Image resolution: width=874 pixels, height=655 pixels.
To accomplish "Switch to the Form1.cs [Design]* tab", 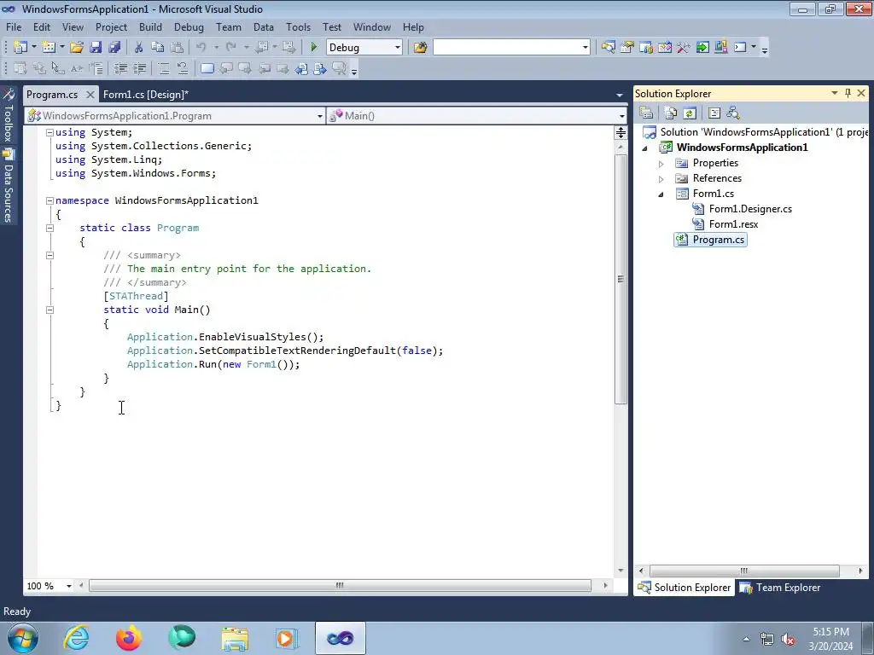I will tap(145, 95).
